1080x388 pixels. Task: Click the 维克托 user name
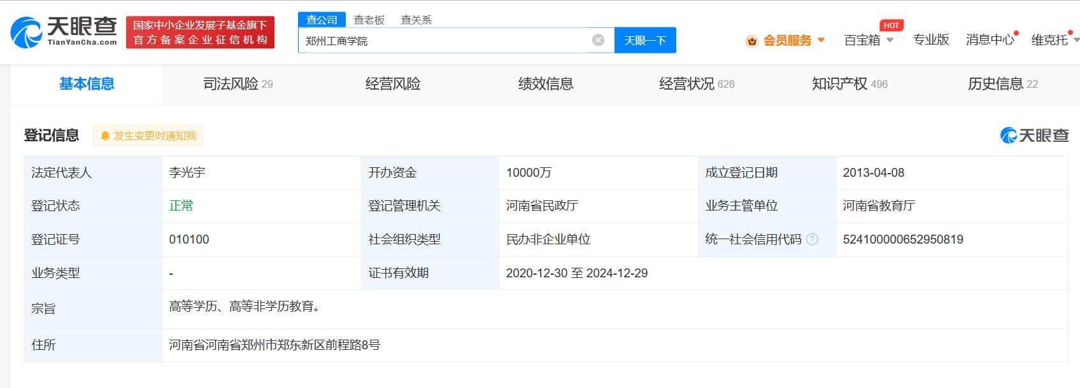[x=1049, y=40]
